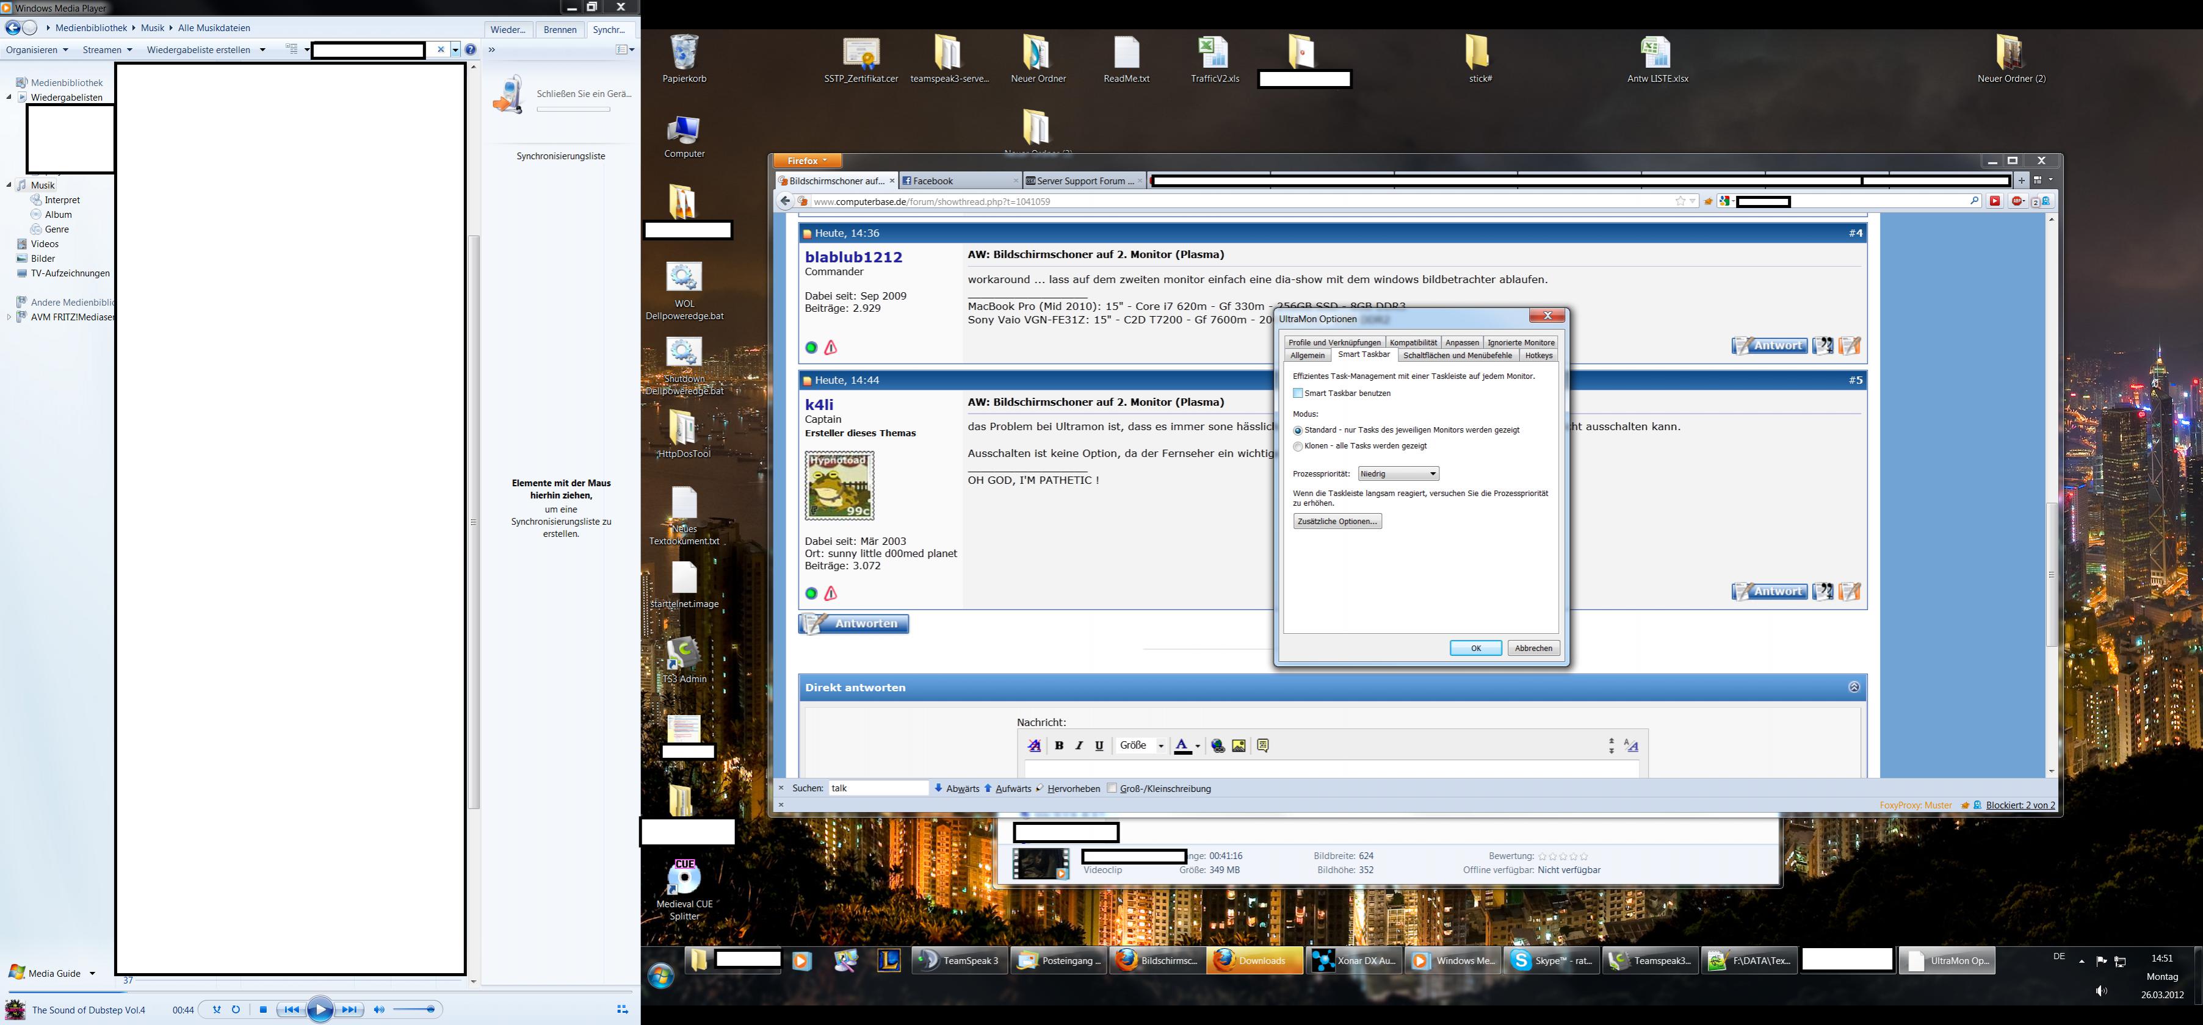Open TeamSpeak 3 from the taskbar
The height and width of the screenshot is (1025, 2203).
[959, 961]
